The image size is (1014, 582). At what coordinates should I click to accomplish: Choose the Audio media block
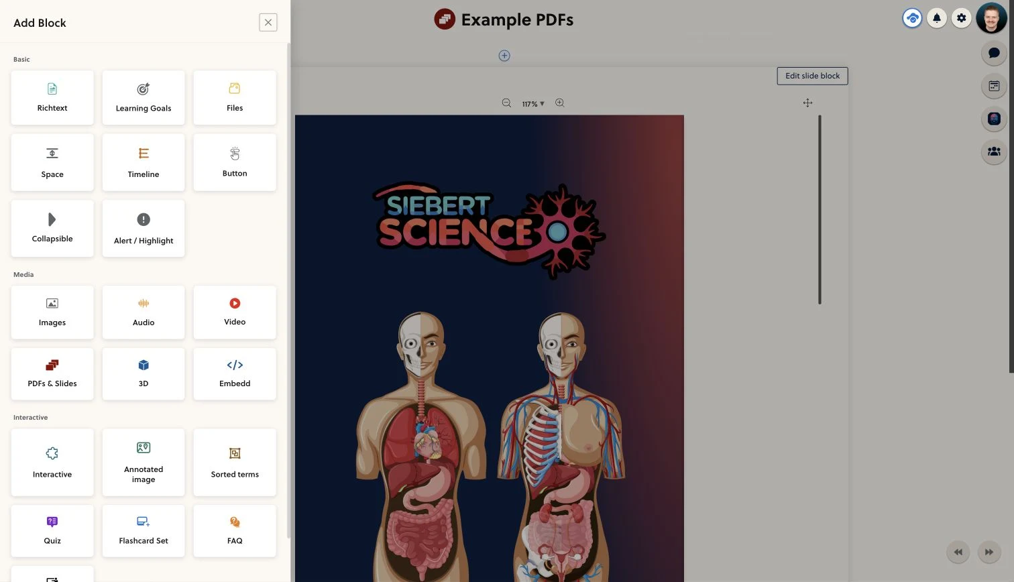(144, 312)
